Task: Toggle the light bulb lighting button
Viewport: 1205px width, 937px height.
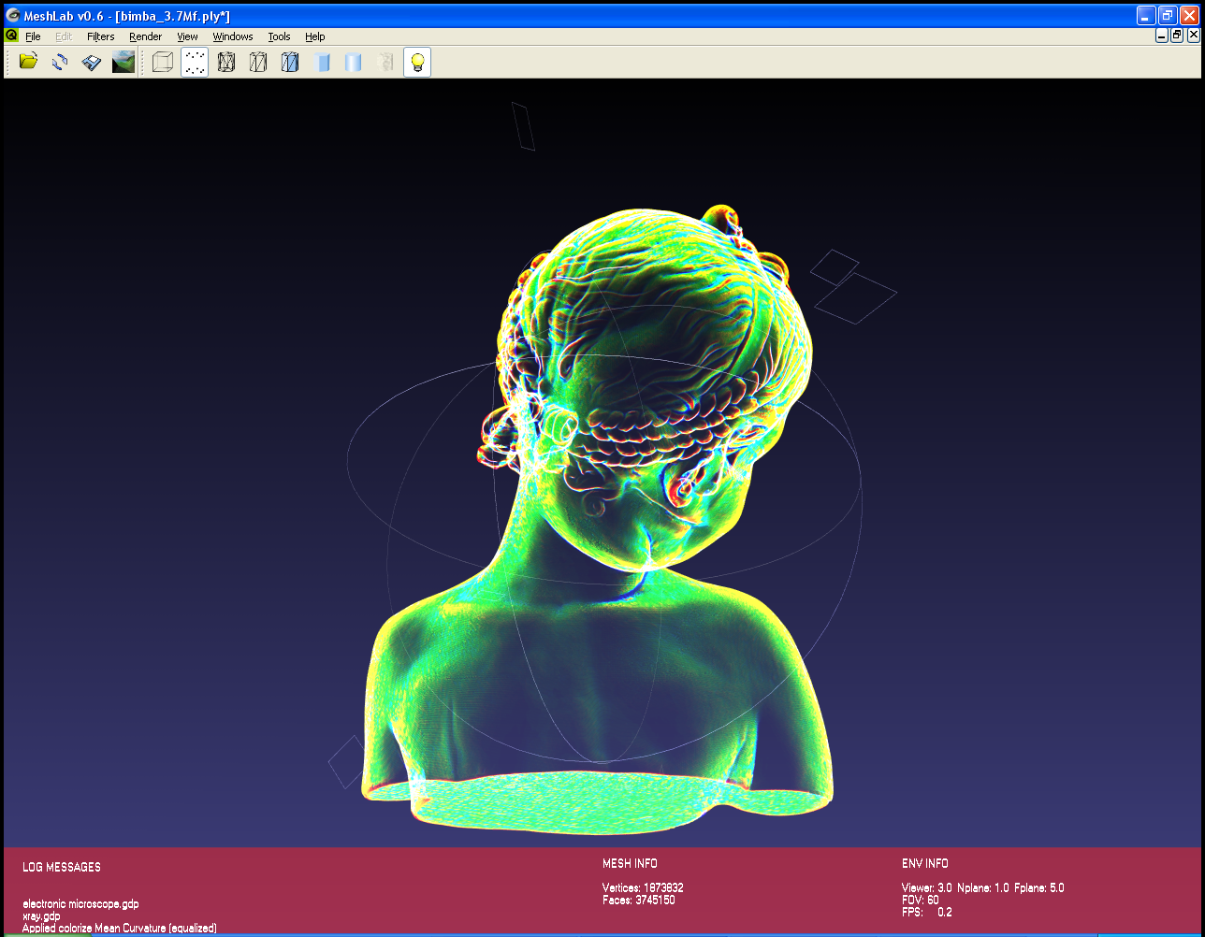Action: pos(417,63)
